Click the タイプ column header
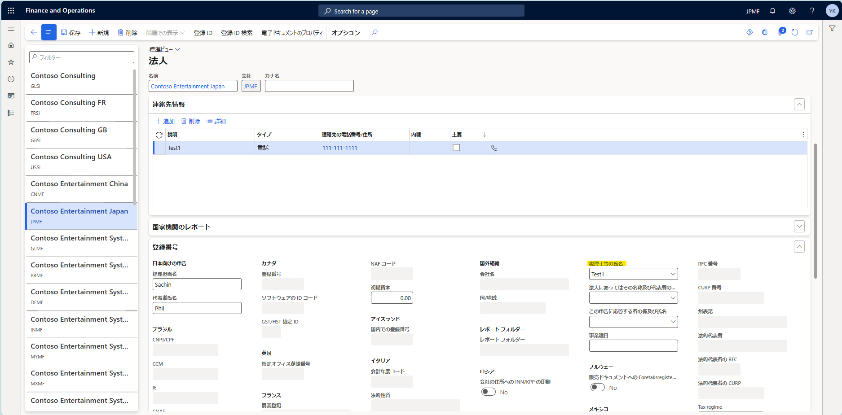Viewport: 842px width, 415px height. click(287, 135)
